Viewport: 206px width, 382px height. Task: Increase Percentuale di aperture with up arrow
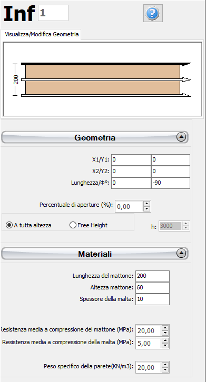click(x=146, y=204)
